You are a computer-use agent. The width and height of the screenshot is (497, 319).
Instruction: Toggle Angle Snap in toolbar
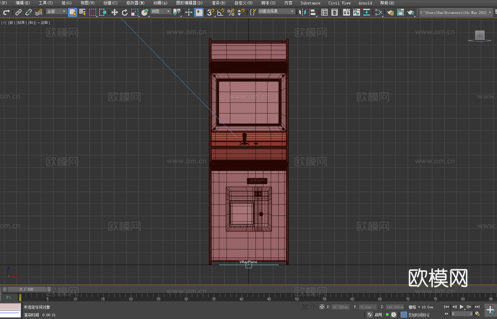pyautogui.click(x=221, y=12)
